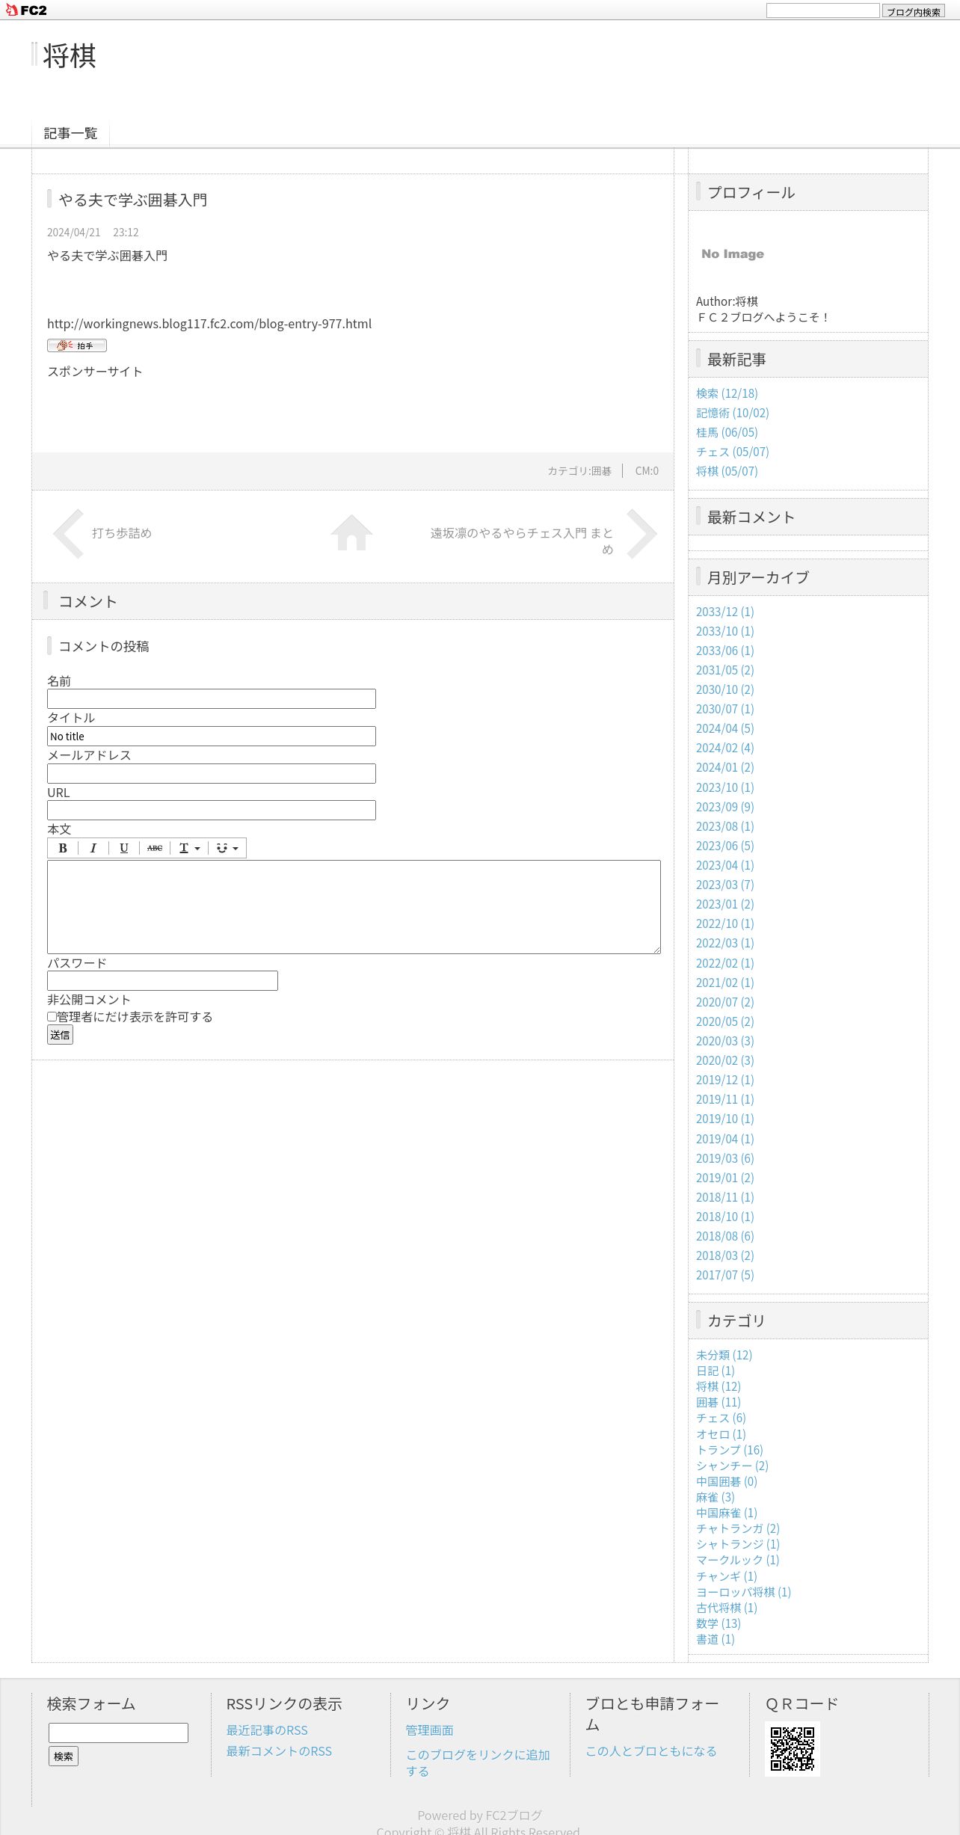
Task: Enable 管理者にだけ表示を許可する checkbox
Action: click(x=52, y=1017)
